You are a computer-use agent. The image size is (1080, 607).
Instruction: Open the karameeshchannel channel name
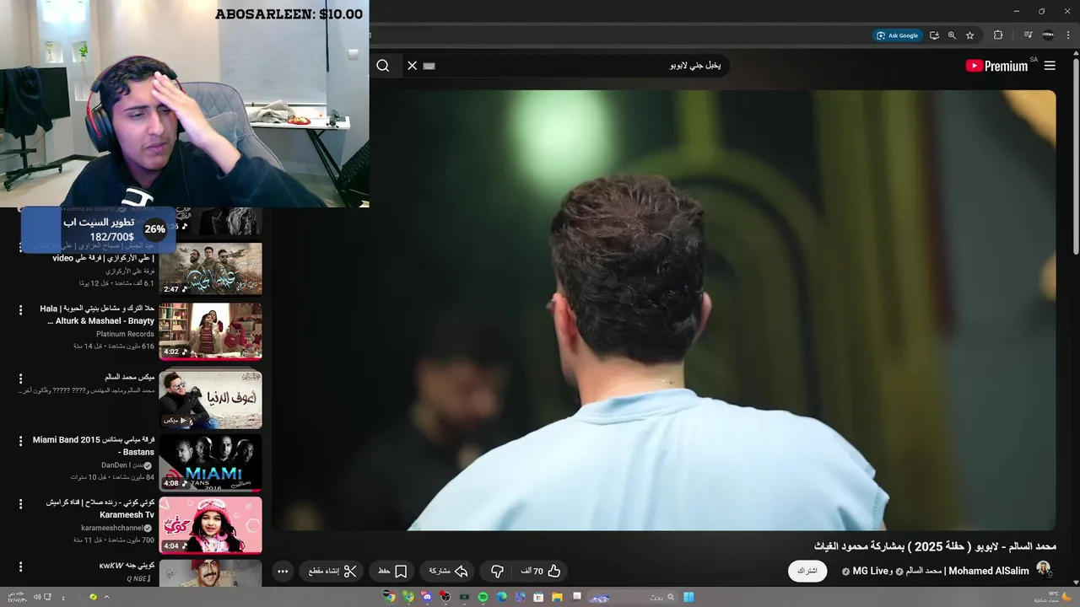111,528
